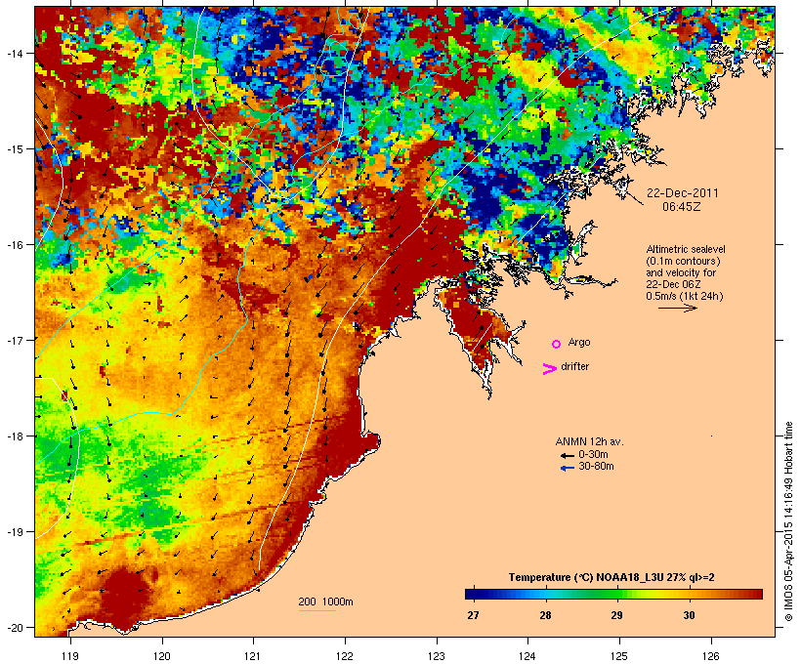The image size is (801, 664).
Task: Click the latitude axis label -20
Action: point(14,628)
